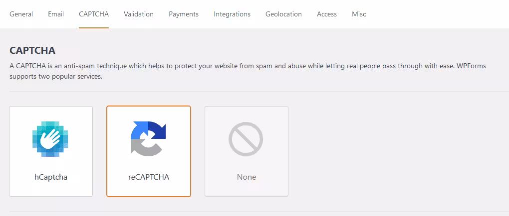Switch to the Integrations tab
The width and height of the screenshot is (509, 216).
coord(232,14)
